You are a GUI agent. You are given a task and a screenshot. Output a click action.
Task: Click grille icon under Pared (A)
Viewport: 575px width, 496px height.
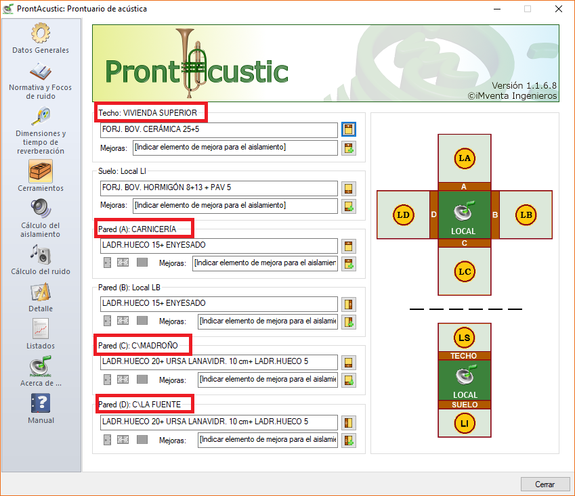[x=142, y=263]
